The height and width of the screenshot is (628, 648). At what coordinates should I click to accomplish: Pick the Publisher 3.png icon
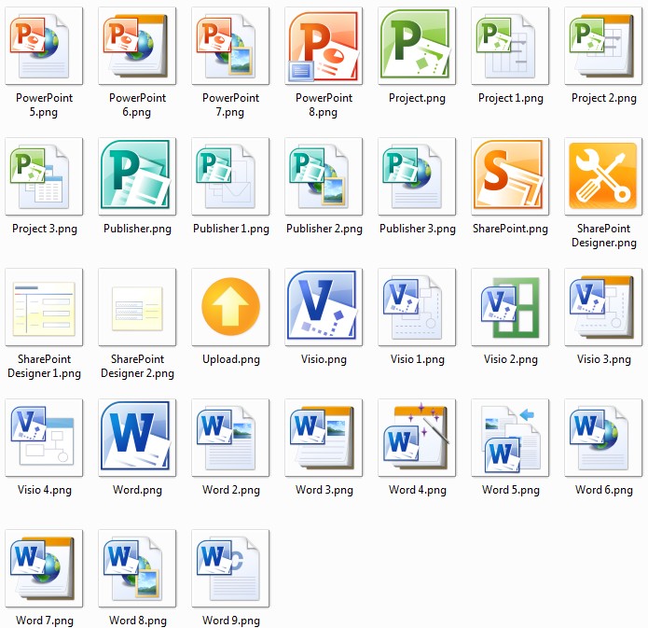[x=417, y=176]
